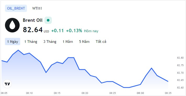The height and width of the screenshot is (96, 186).
Task: Click the 82.75 price axis label
Action: 180,65
